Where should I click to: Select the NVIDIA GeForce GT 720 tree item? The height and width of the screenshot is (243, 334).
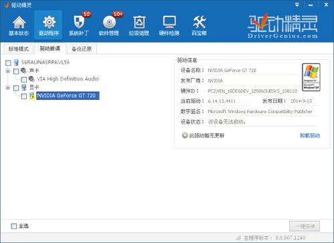click(67, 96)
